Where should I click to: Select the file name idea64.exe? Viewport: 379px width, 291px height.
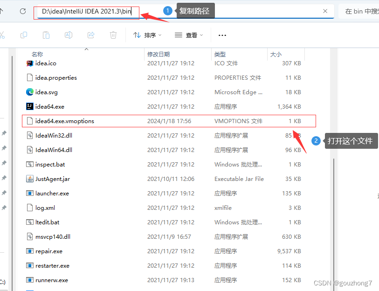point(50,107)
